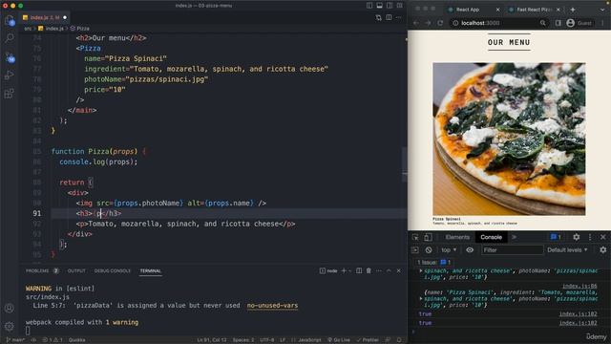Click the zoom magnifier in address bar

tap(543, 23)
